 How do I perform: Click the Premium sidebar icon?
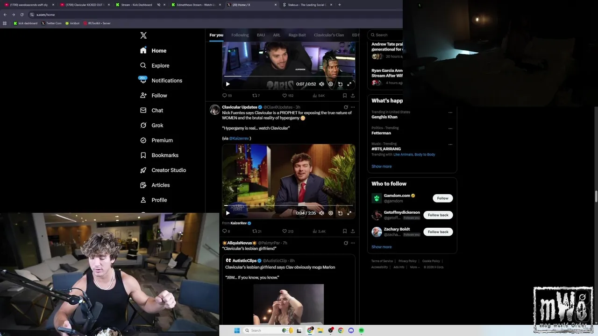pos(143,140)
